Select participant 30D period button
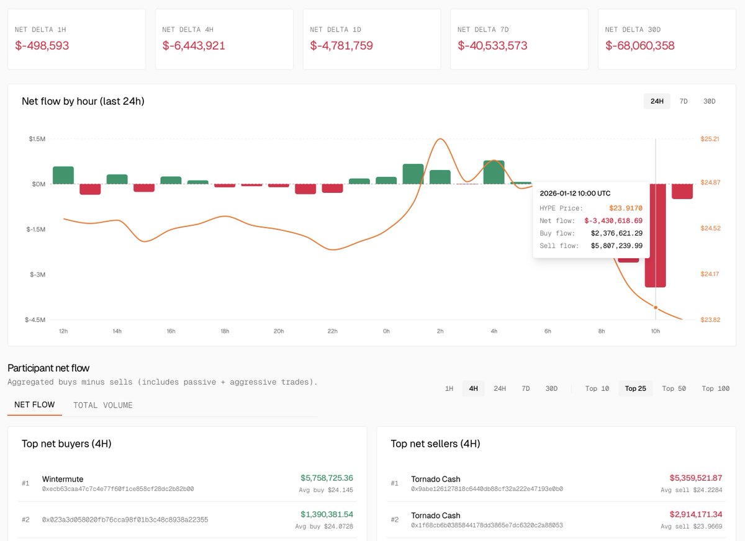This screenshot has height=541, width=745. point(551,388)
